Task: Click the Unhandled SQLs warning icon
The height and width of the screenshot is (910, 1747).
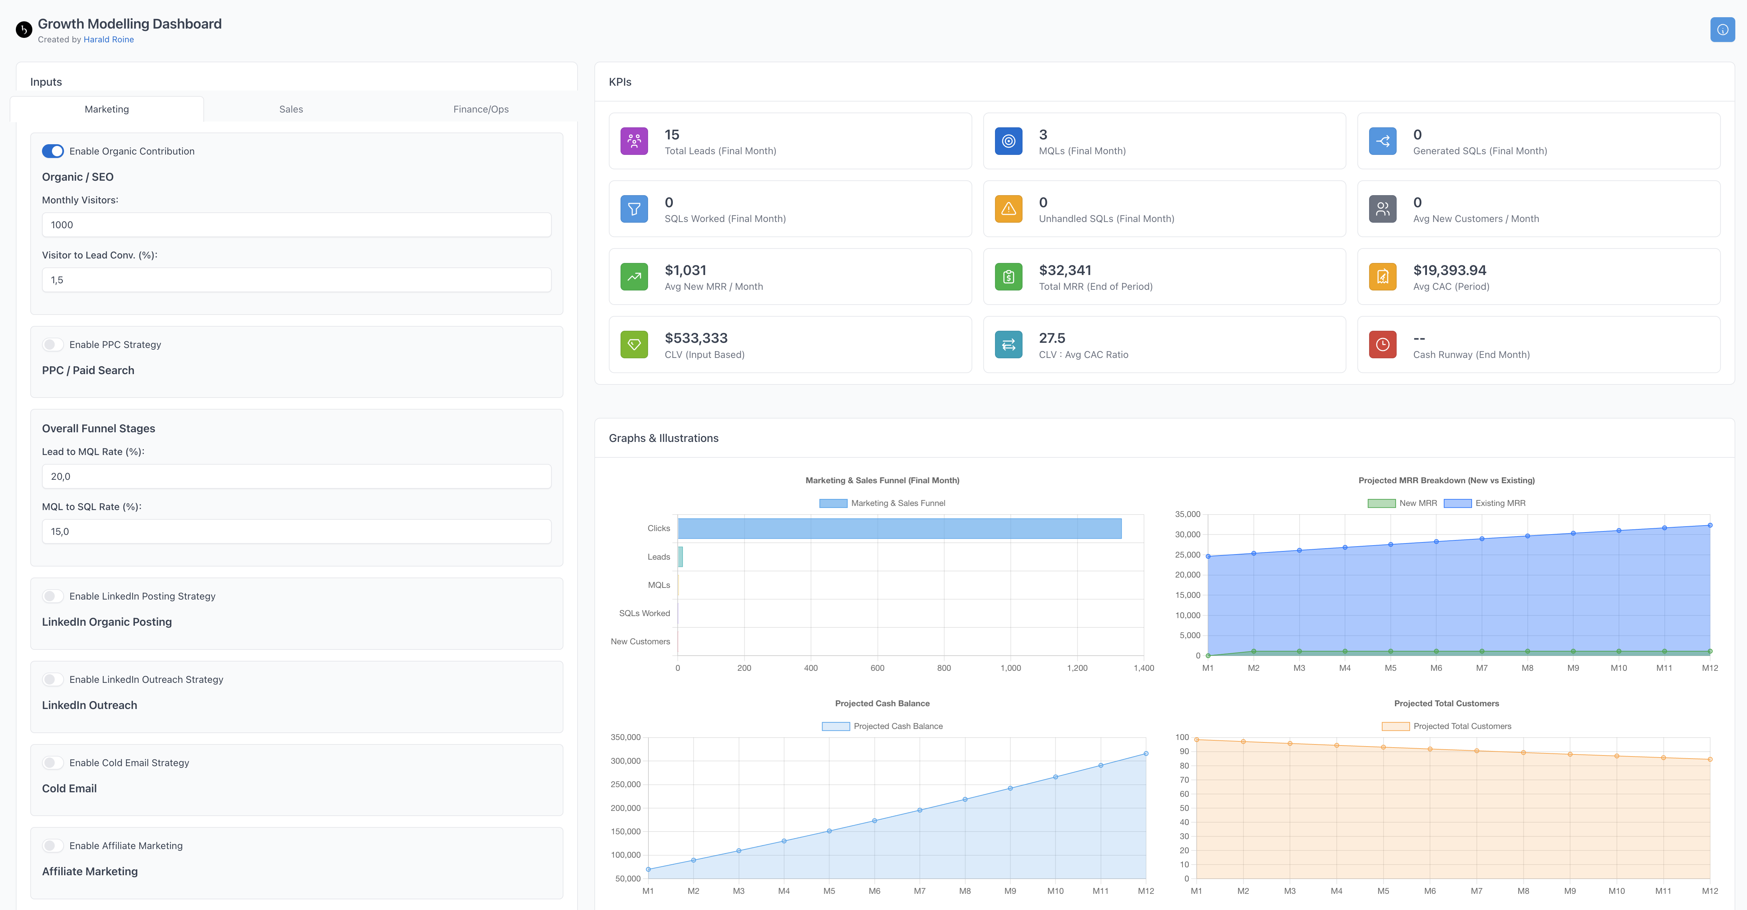Action: click(x=1008, y=209)
